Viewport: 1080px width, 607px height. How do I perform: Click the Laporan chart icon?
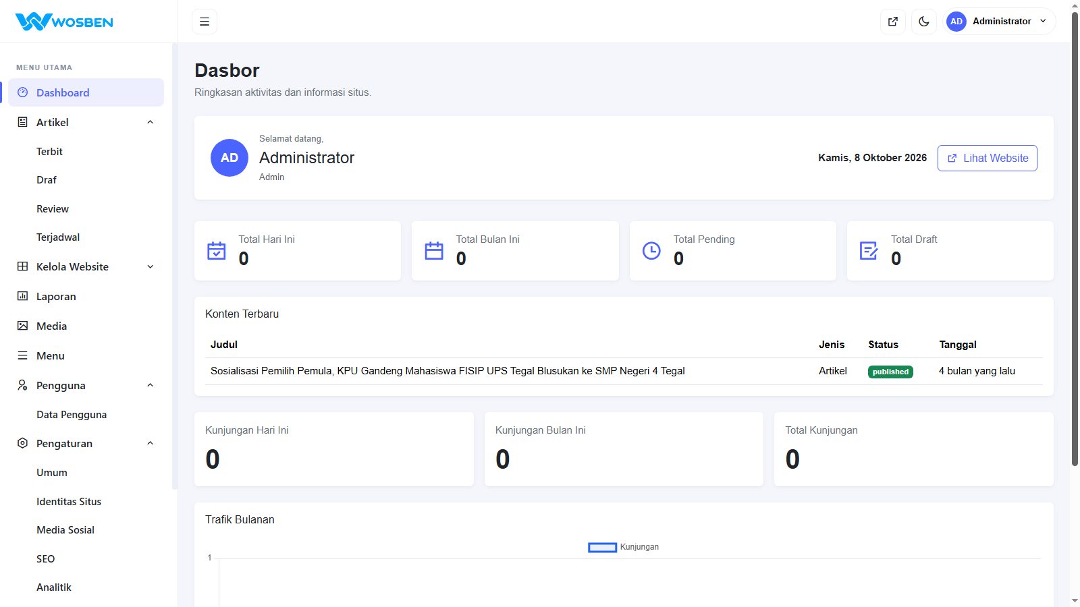coord(23,296)
